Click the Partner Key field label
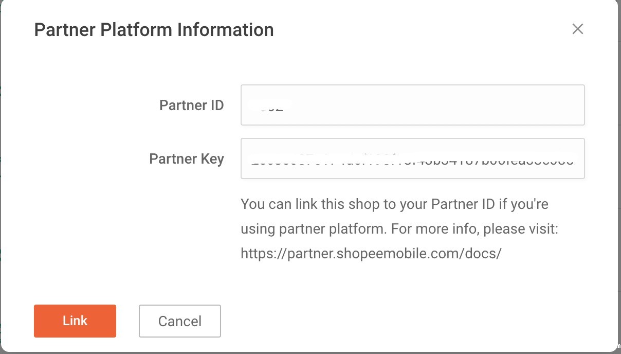The image size is (621, 354). [x=186, y=158]
